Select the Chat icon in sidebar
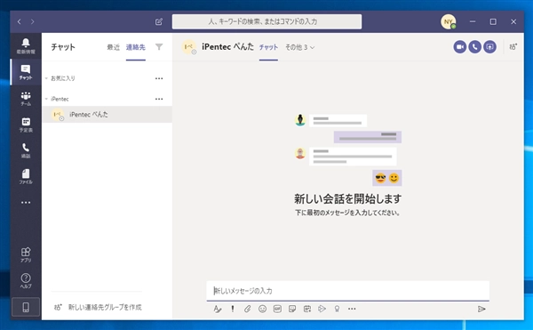Screen dimensions: 533x330 pyautogui.click(x=26, y=72)
